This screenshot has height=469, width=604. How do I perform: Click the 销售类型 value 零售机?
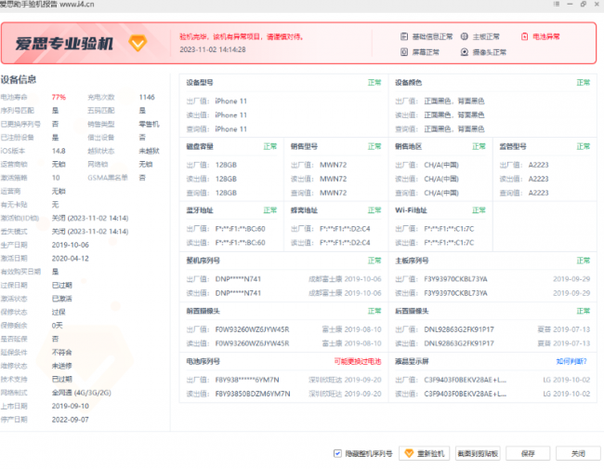point(149,124)
